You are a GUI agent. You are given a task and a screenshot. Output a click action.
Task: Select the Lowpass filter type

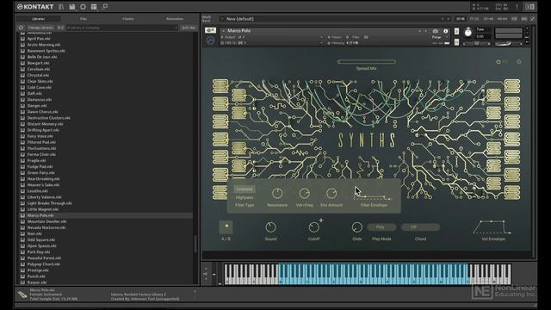pyautogui.click(x=245, y=189)
